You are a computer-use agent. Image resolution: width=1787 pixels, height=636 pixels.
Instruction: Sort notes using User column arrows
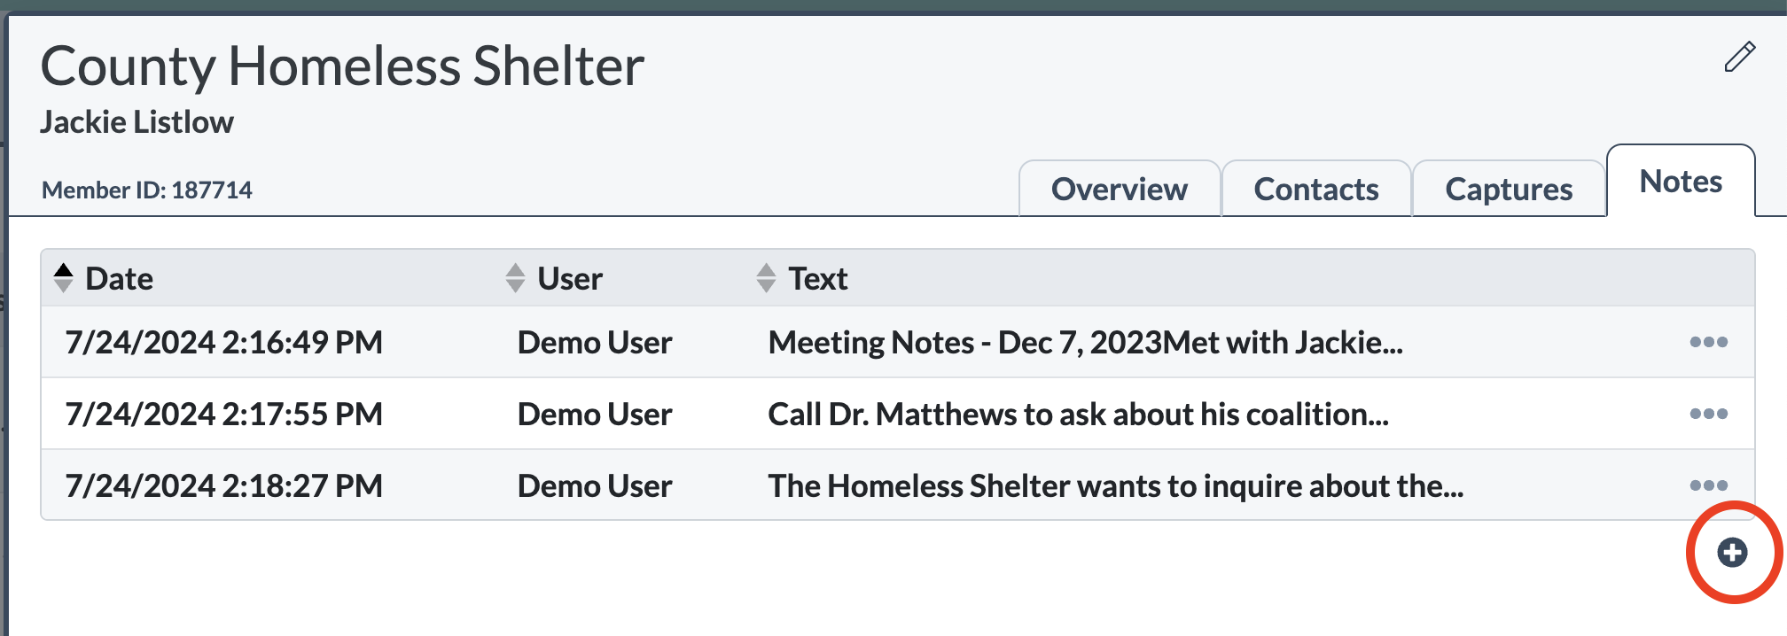[515, 278]
